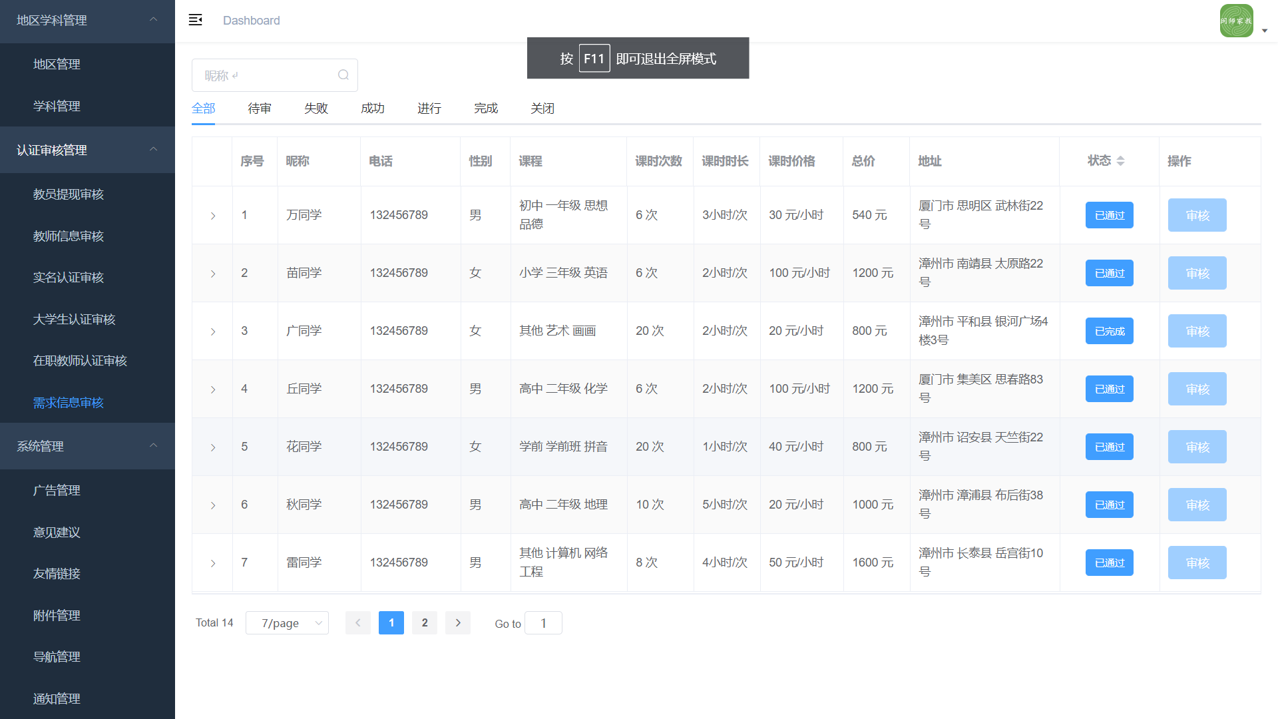Click the Go to page number input
The height and width of the screenshot is (719, 1278).
(543, 623)
